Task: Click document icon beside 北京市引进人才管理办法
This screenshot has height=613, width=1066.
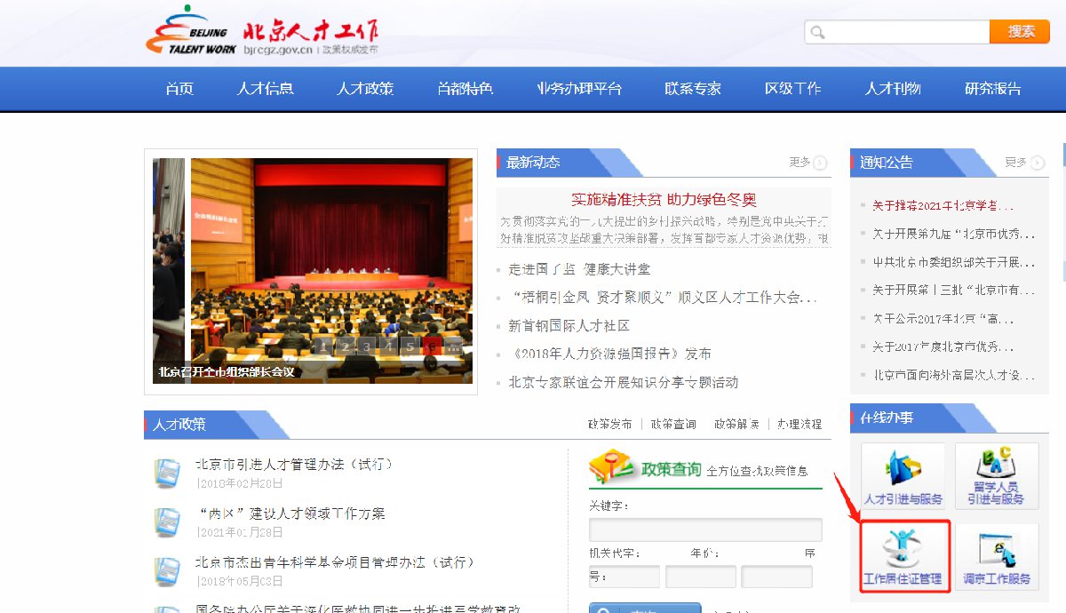Action: pos(165,473)
